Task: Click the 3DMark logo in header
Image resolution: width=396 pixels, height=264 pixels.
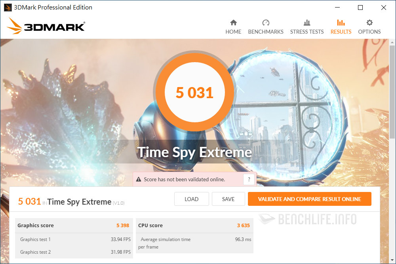Action: click(46, 26)
